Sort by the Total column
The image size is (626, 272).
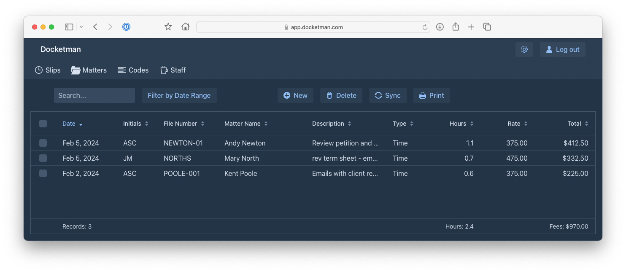(x=578, y=124)
